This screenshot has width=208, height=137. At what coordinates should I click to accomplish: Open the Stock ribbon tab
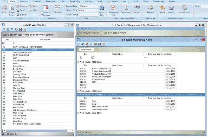point(100,2)
